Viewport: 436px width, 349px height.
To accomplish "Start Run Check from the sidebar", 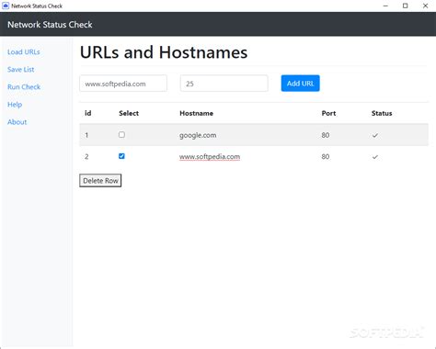I will click(x=24, y=87).
